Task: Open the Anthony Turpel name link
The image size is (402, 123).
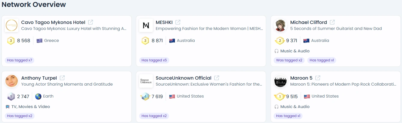Action: (39, 78)
